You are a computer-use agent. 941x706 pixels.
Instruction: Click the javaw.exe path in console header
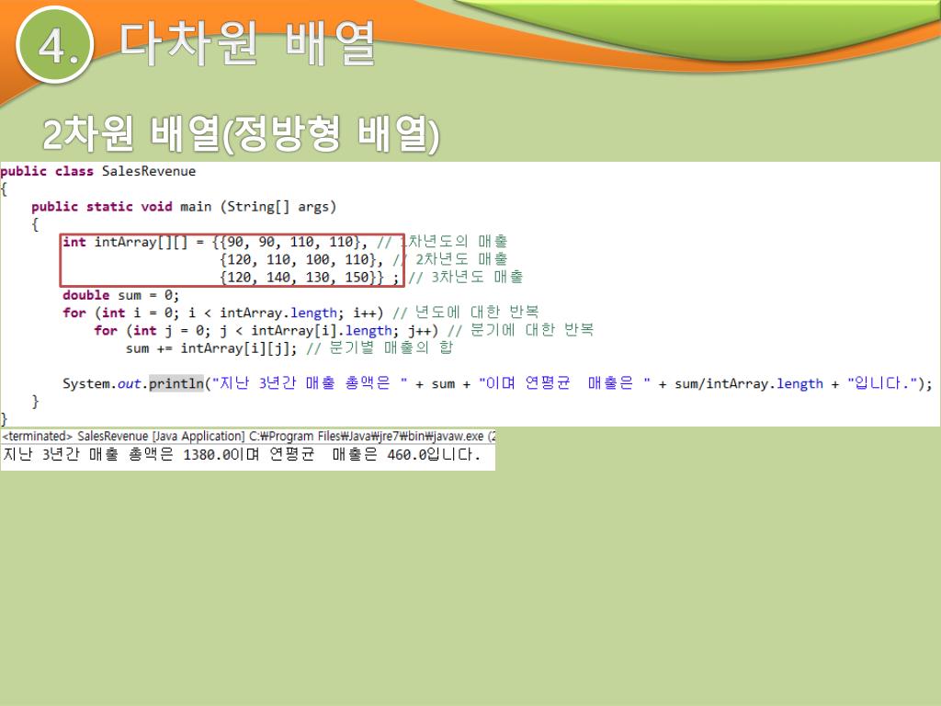coord(367,437)
